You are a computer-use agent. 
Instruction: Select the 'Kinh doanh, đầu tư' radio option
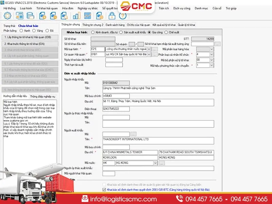(x=93, y=32)
